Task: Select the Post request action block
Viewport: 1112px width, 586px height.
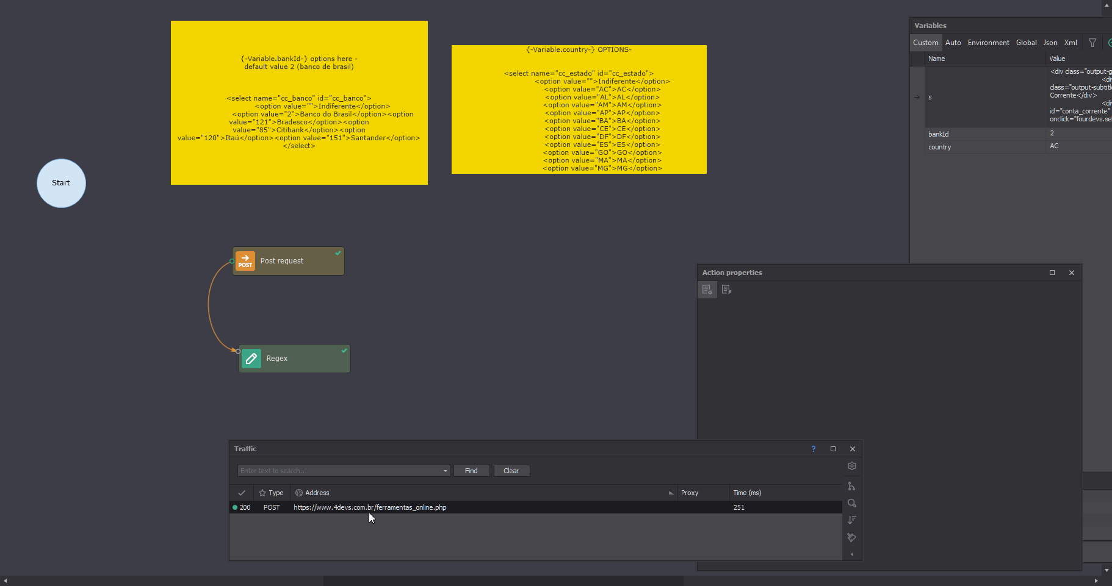Action: (288, 261)
